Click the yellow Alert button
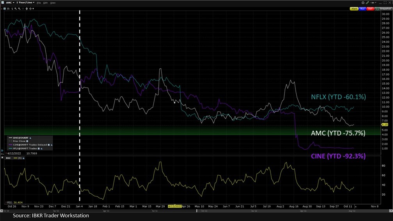This screenshot has width=393, height=221. (354, 9)
